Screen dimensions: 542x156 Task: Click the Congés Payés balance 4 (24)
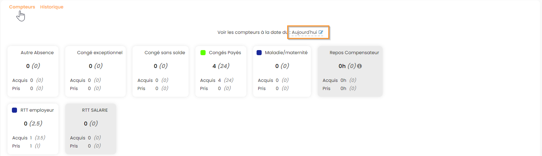pos(221,66)
